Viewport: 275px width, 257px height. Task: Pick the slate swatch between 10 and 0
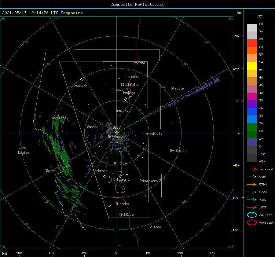252,142
